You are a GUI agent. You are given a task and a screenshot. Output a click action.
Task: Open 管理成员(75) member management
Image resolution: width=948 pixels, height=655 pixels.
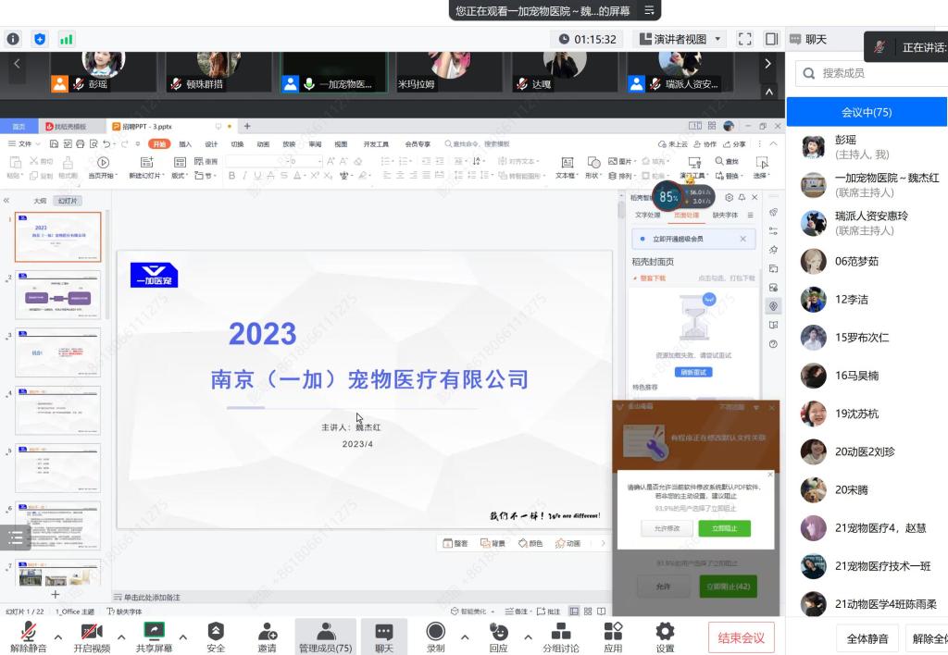[x=325, y=636]
